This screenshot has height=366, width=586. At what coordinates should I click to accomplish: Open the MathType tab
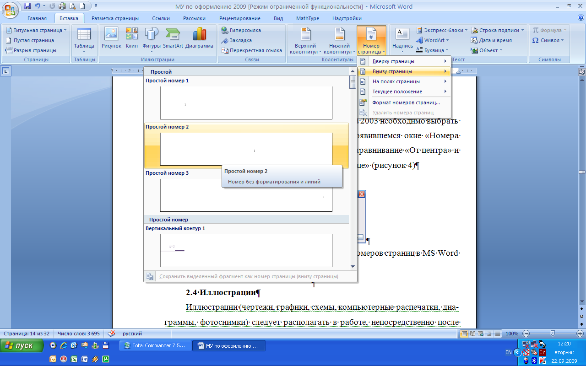click(307, 18)
